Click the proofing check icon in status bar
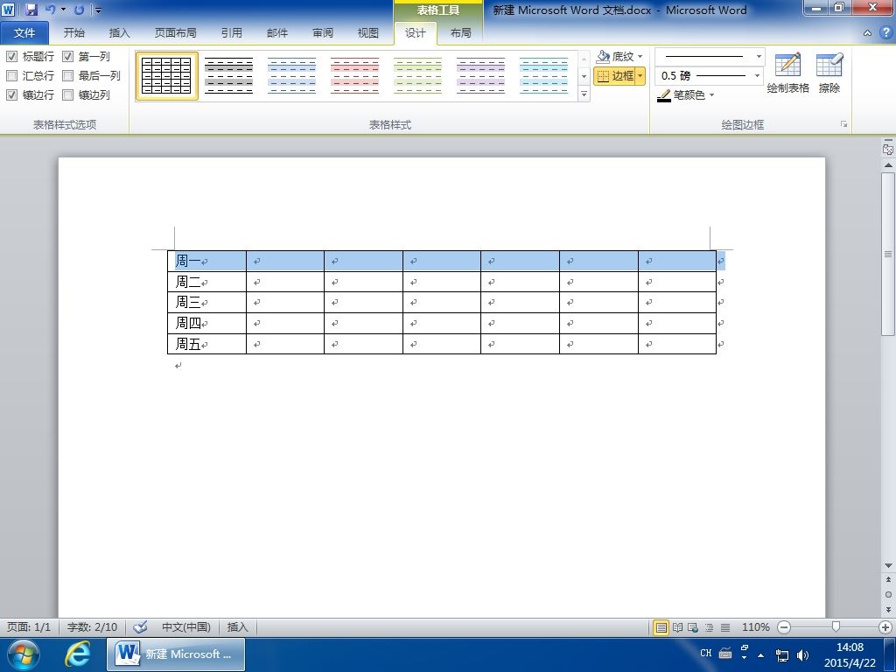Screen dimensions: 896x672 [140, 626]
